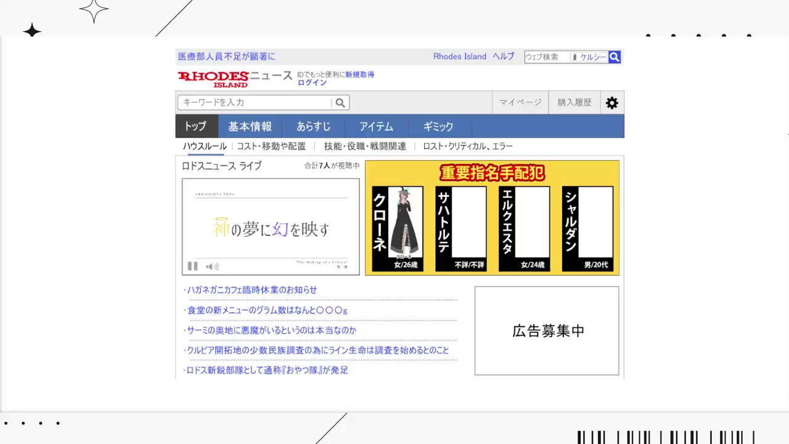Click the クローネ wanted card
789x444 pixels.
[x=398, y=229]
